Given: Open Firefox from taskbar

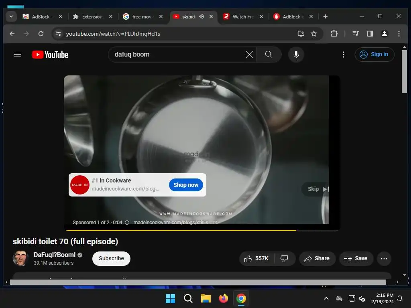Looking at the screenshot, I should 223,298.
